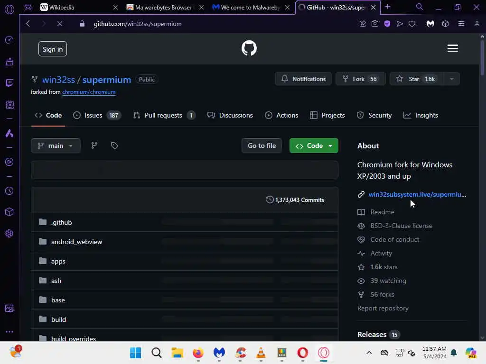The image size is (486, 364).
Task: Switch to the Issues tab
Action: pos(97,115)
